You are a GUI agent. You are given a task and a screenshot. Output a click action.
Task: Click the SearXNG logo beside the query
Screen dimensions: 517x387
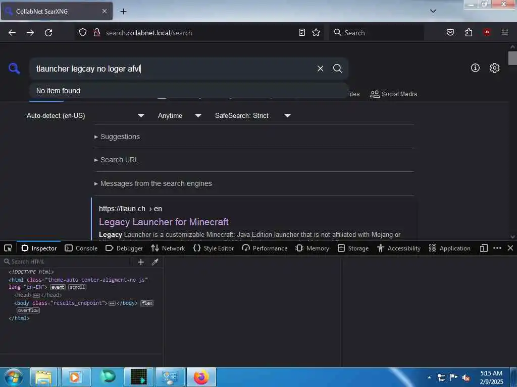14,69
